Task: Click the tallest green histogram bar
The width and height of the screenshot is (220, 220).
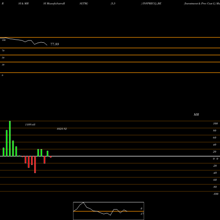Action: [10, 139]
